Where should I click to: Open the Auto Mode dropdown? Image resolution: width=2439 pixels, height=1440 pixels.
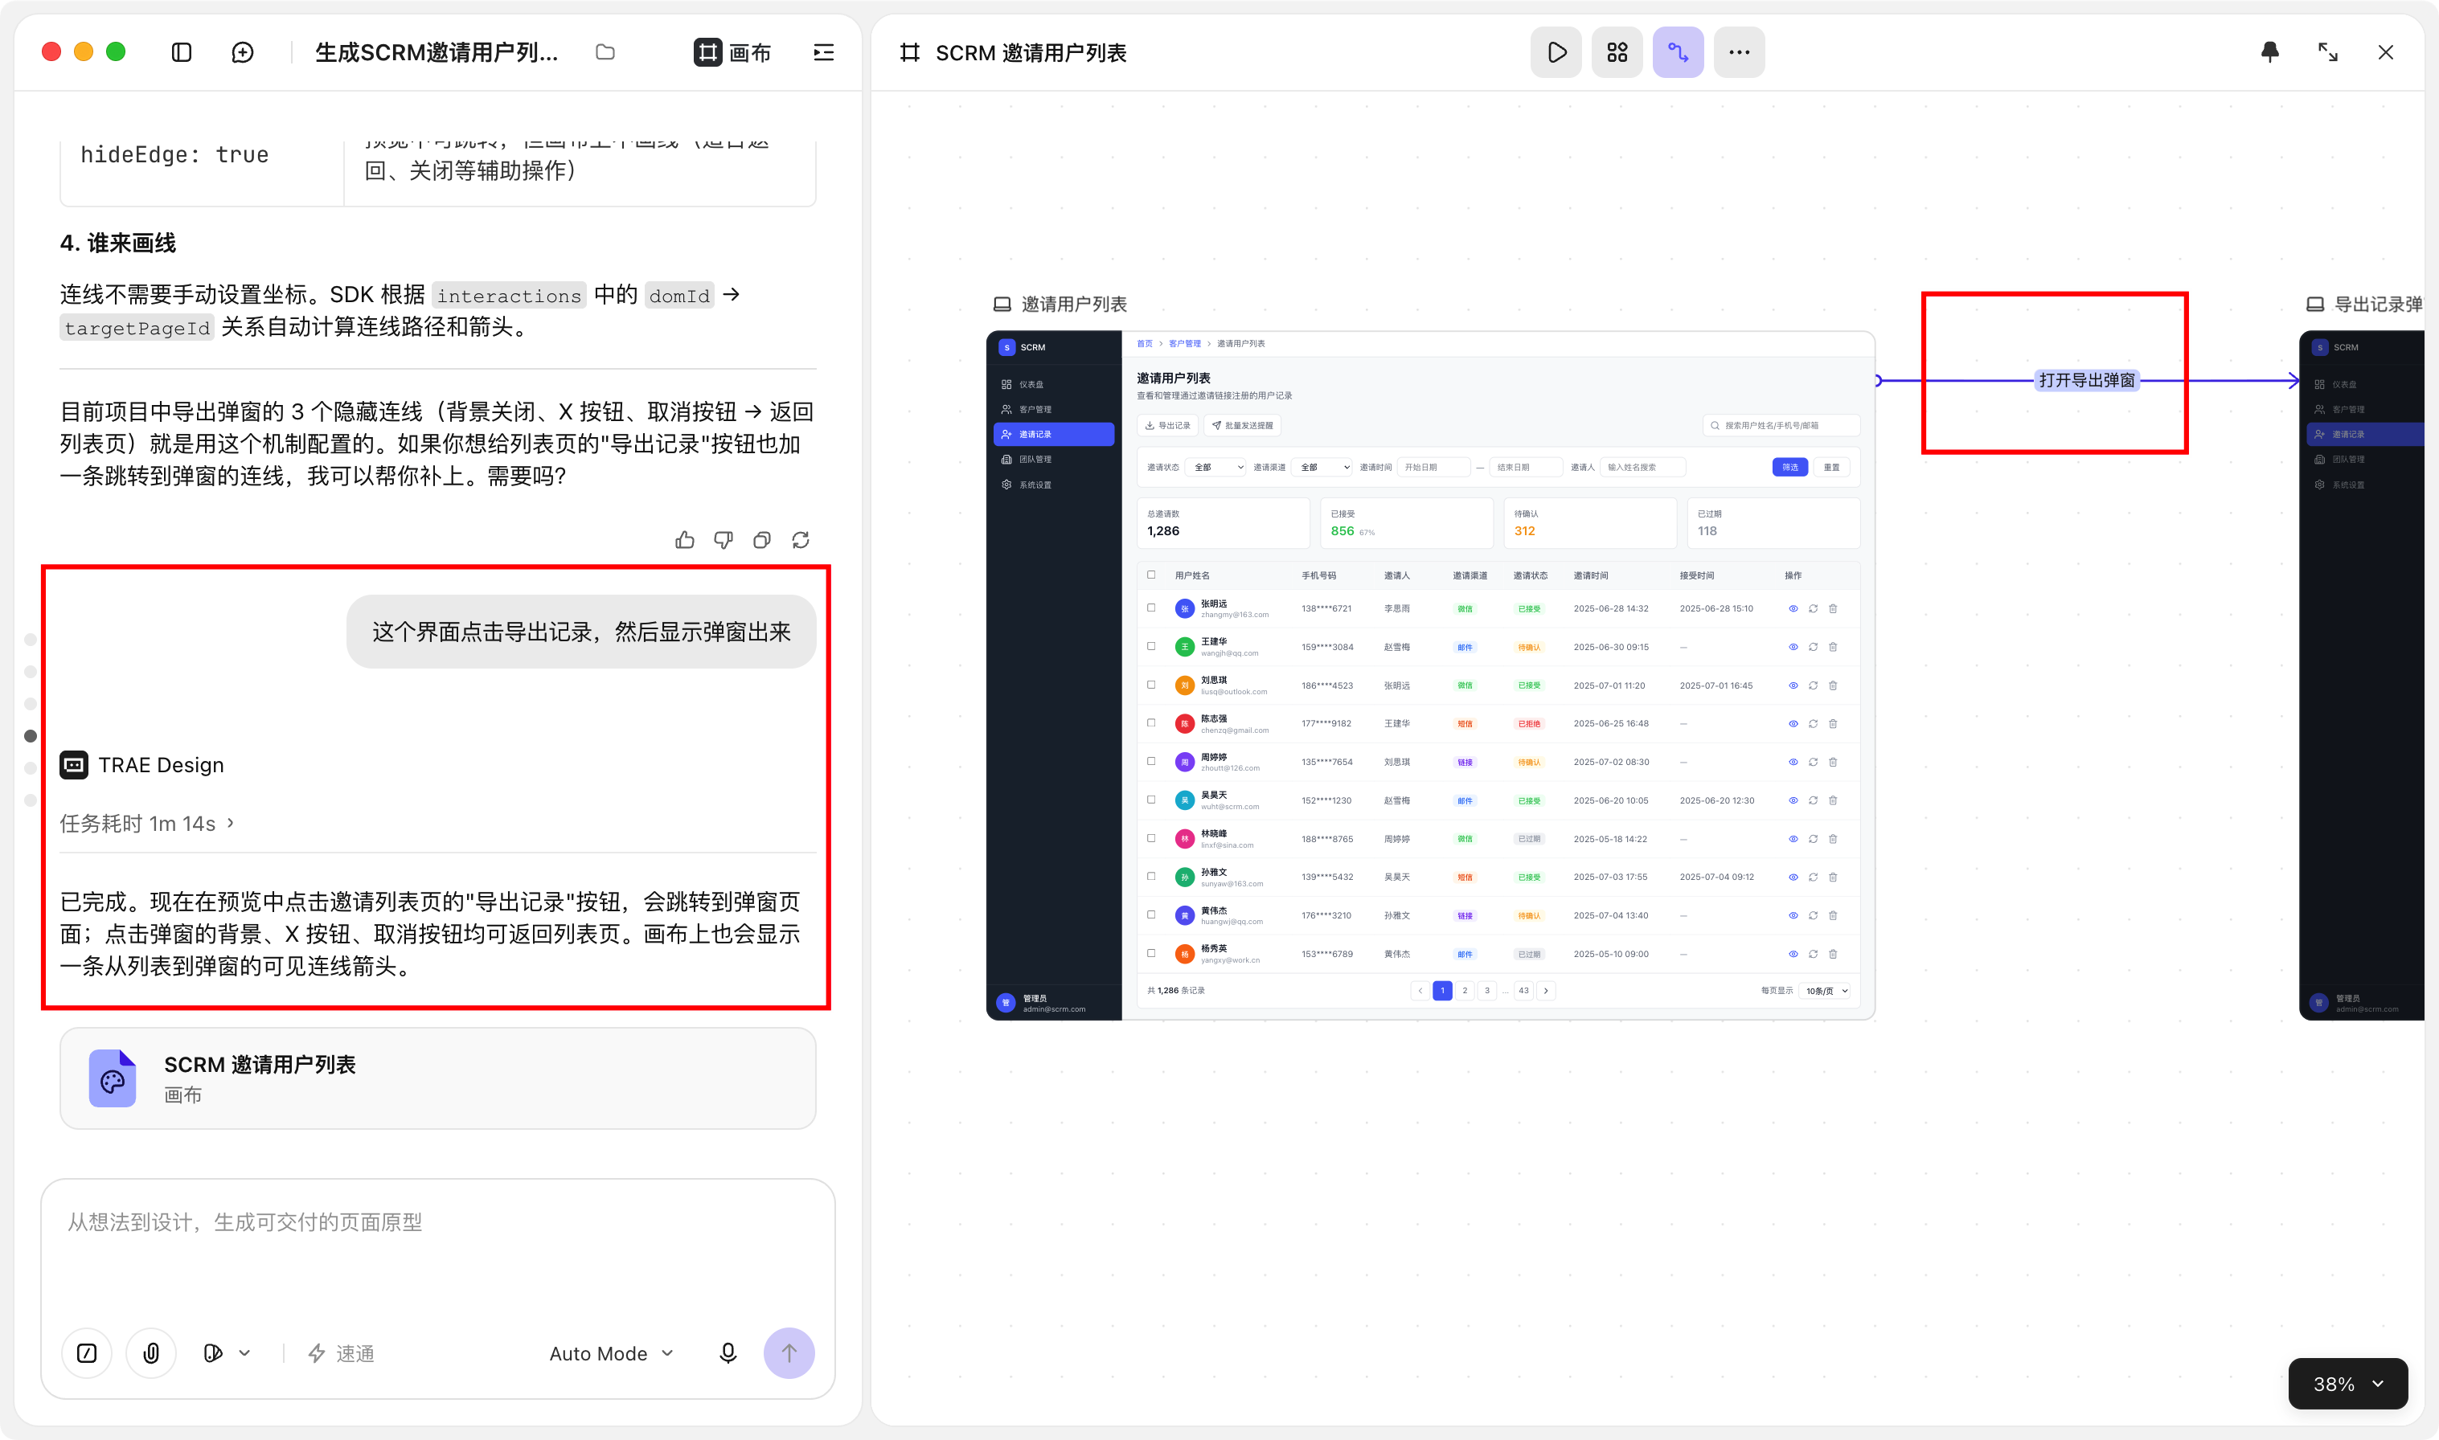point(612,1352)
